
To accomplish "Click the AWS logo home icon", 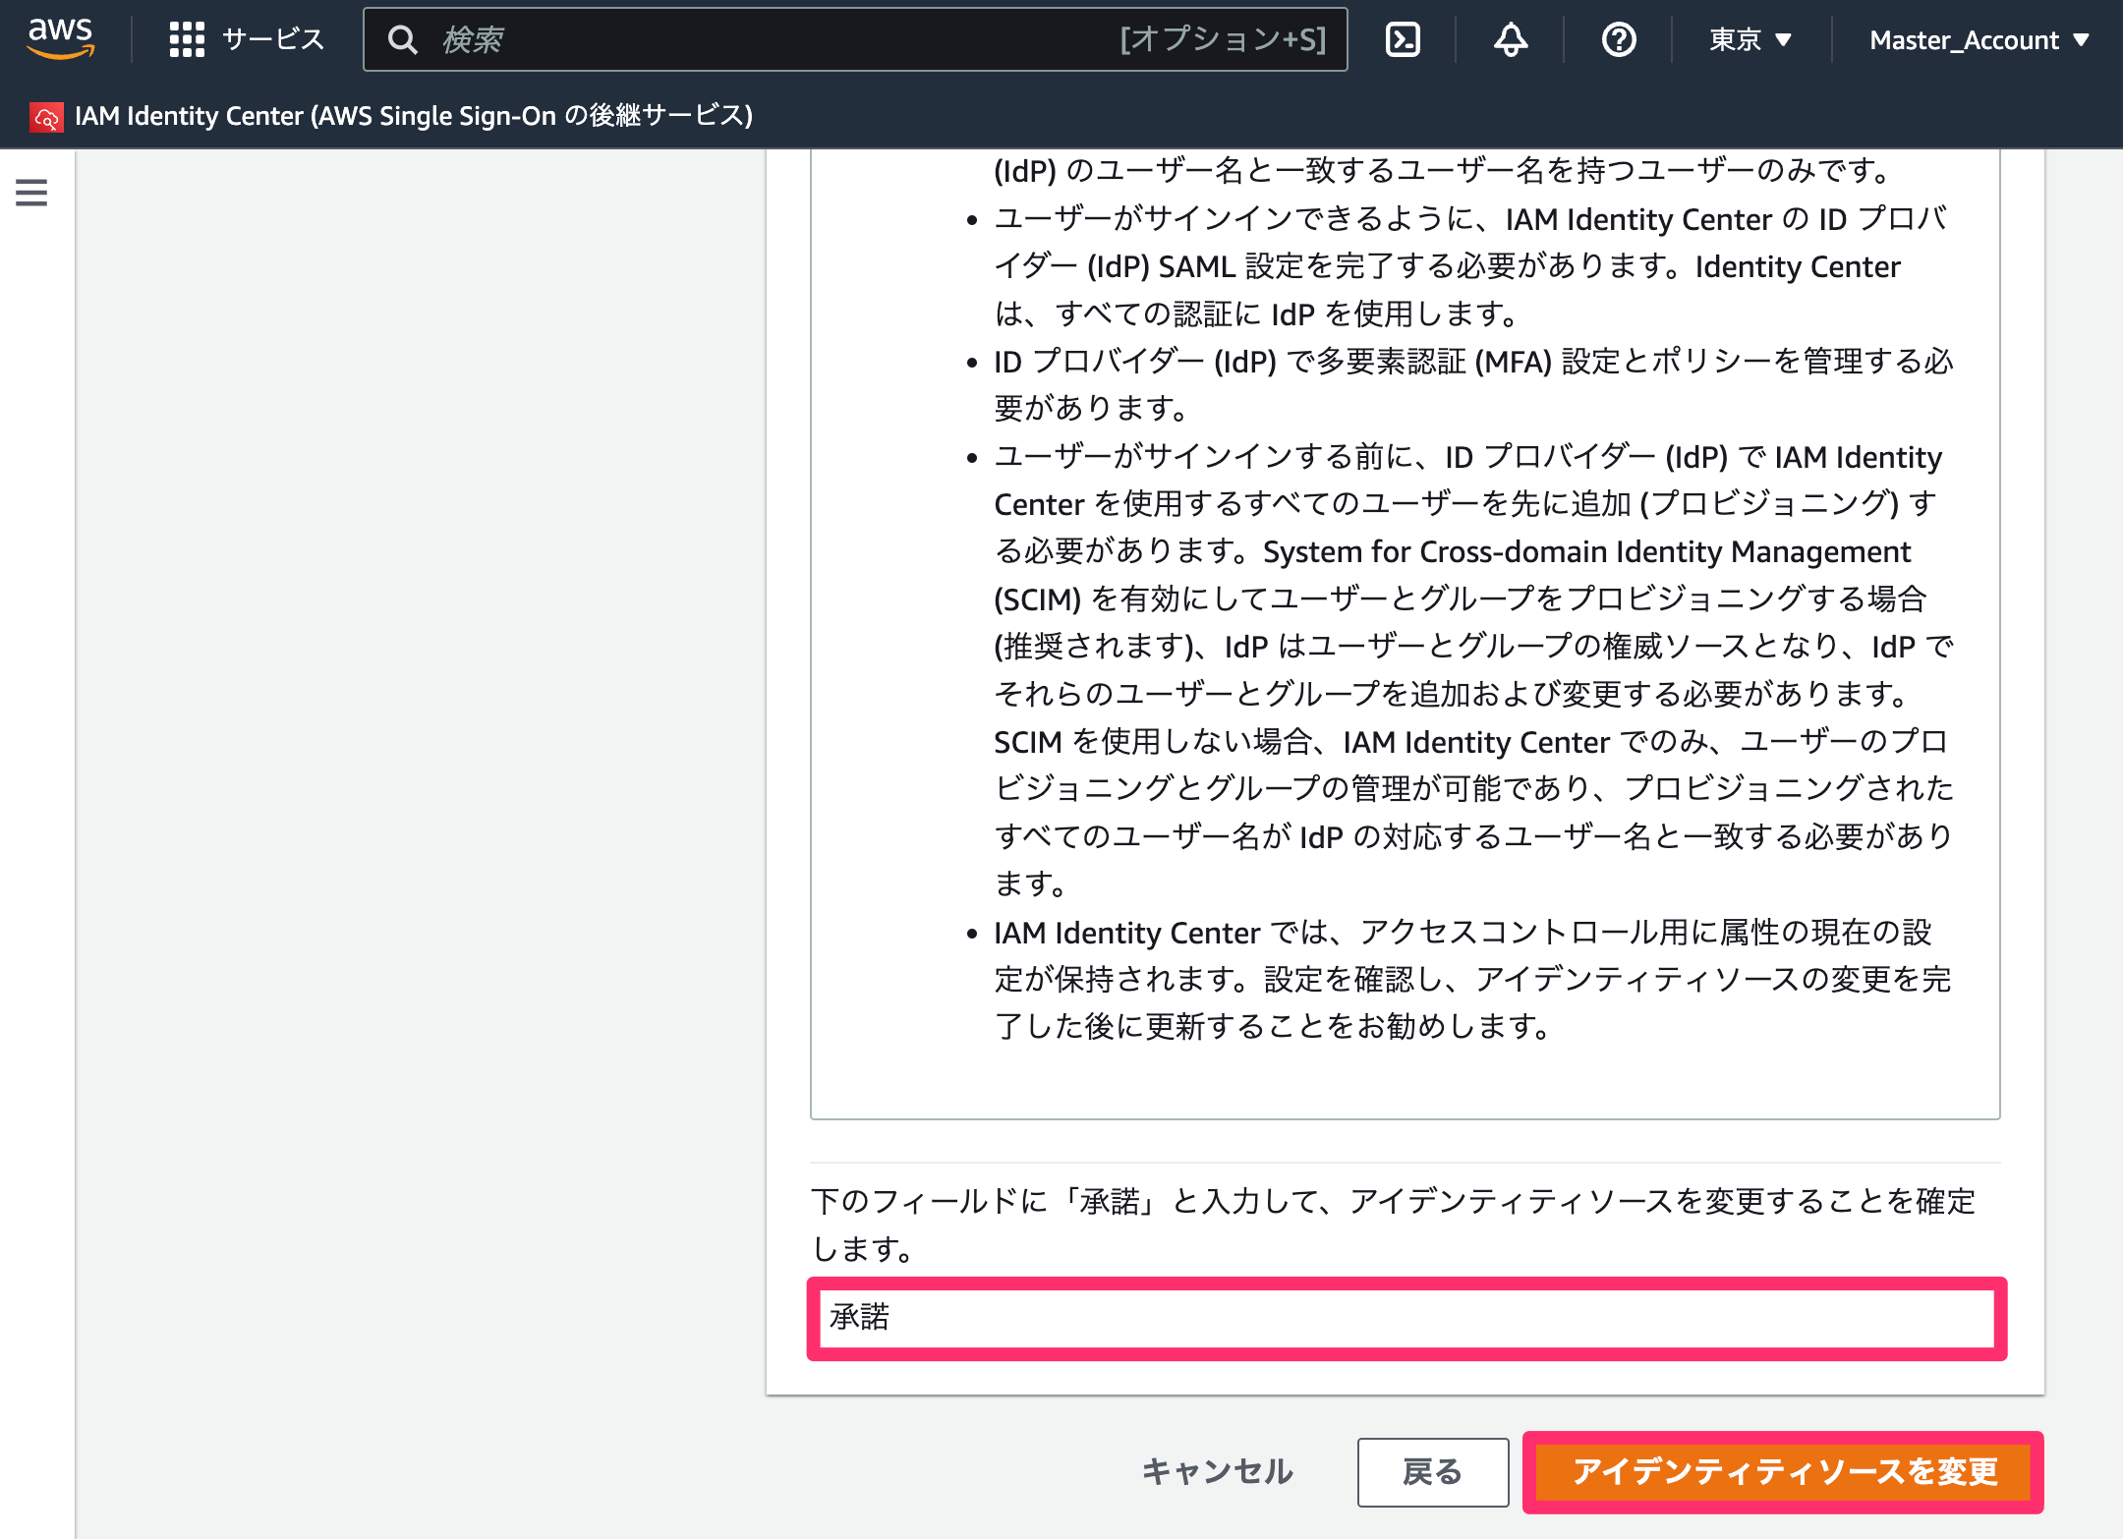I will tap(60, 39).
